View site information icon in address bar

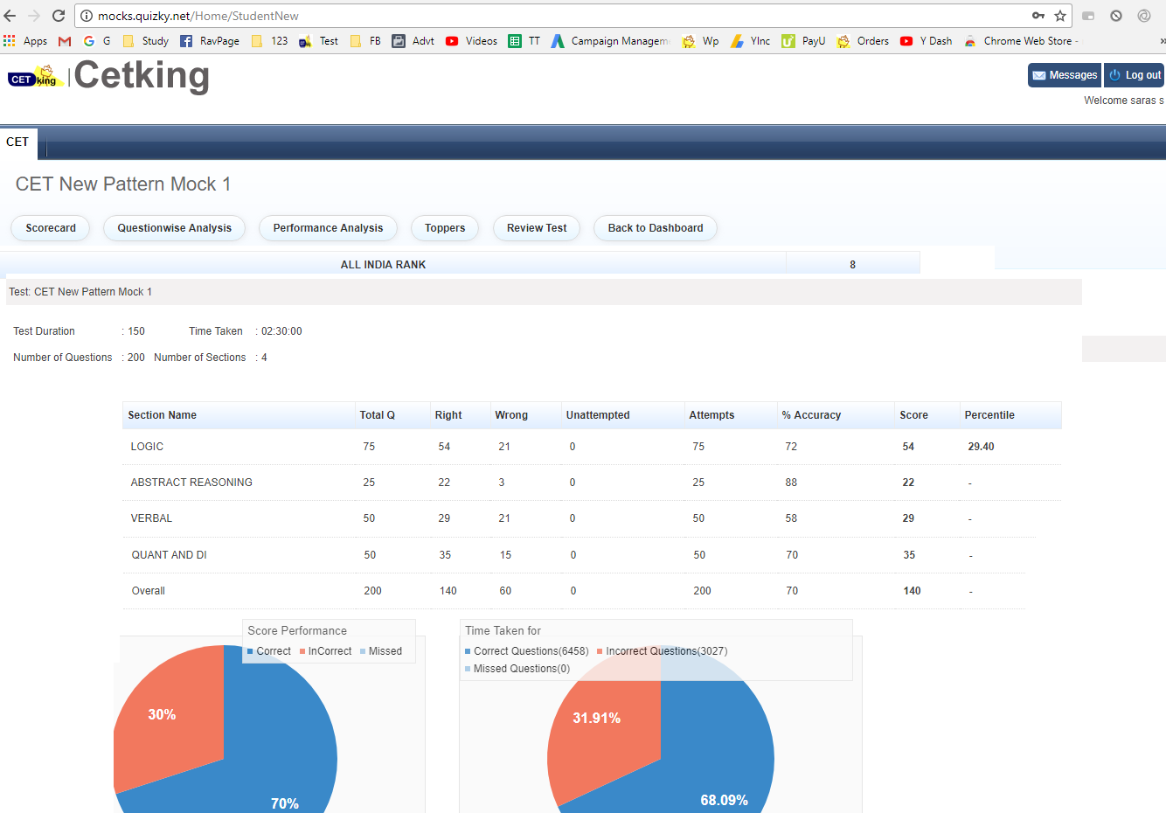(87, 16)
